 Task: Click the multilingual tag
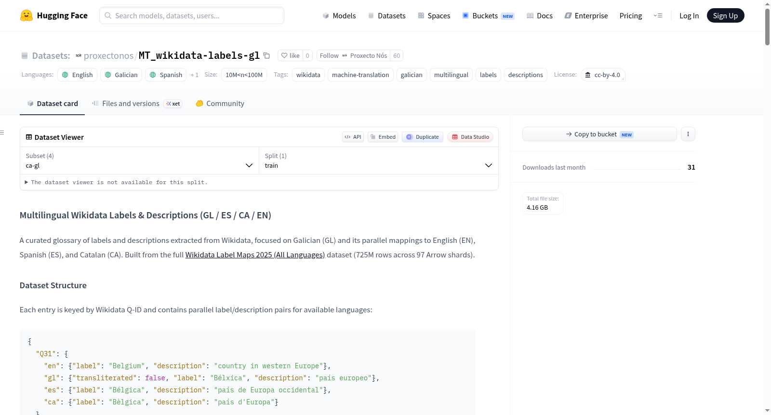[451, 75]
